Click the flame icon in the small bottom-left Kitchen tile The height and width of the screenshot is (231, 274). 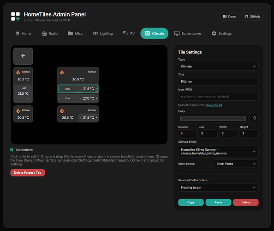pyautogui.click(x=18, y=110)
